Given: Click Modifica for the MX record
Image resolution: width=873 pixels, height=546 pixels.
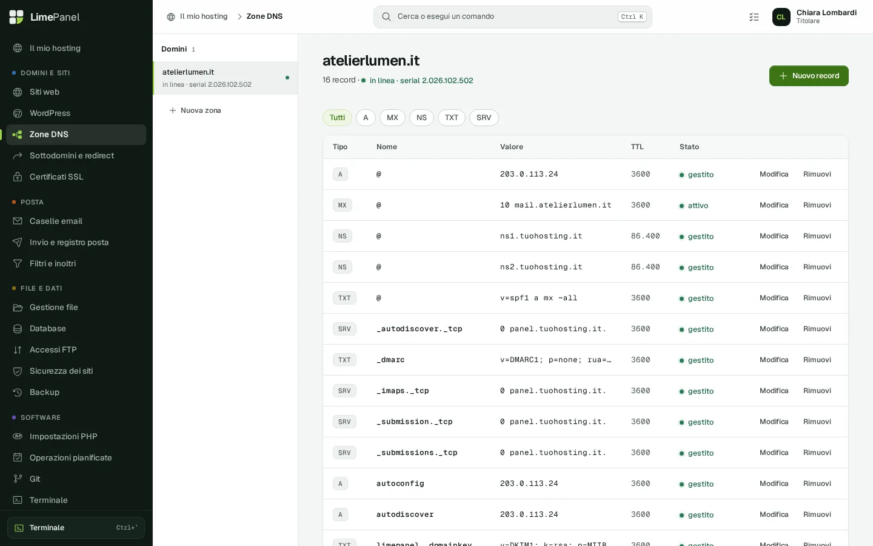Looking at the screenshot, I should (774, 205).
